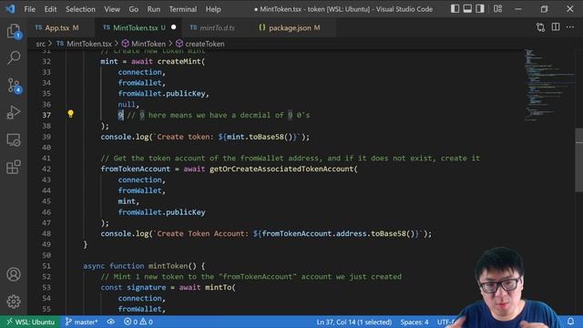The width and height of the screenshot is (583, 328).
Task: Click the lightbulb code action on line 37
Action: (x=71, y=114)
